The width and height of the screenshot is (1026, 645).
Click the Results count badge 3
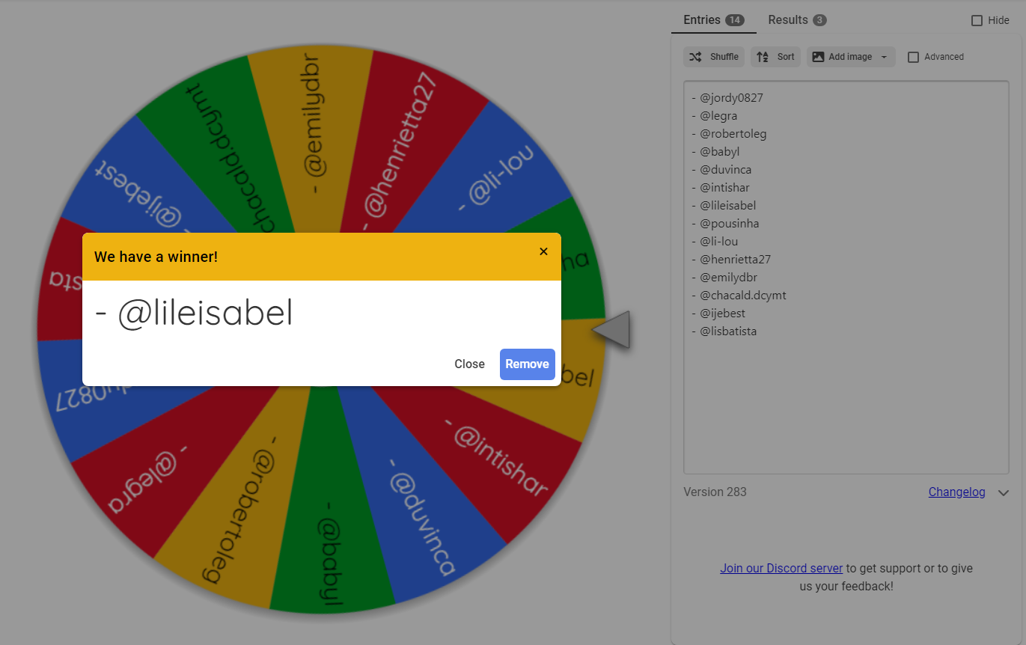point(819,20)
